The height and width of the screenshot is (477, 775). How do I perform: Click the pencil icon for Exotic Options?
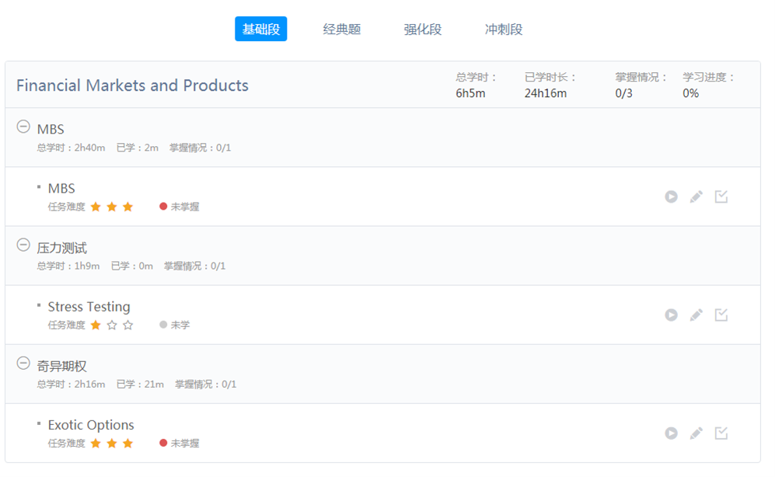coord(696,433)
